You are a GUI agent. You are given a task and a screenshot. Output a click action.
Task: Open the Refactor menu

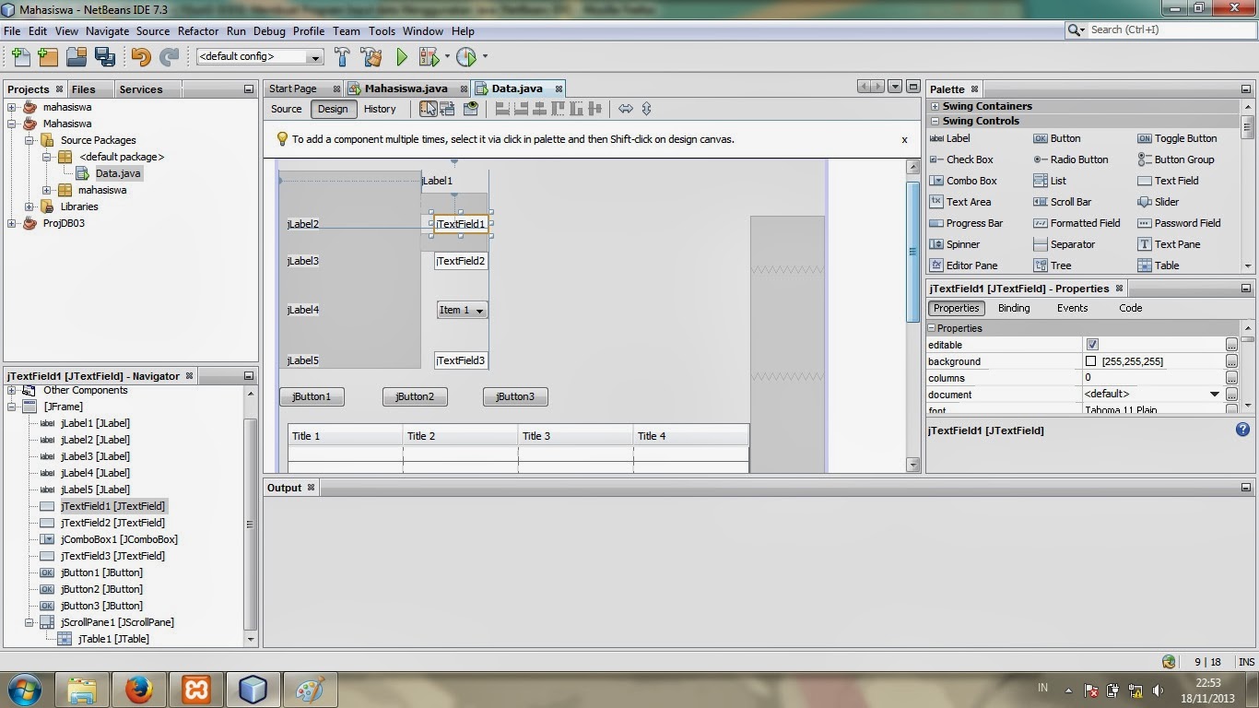[x=197, y=30]
